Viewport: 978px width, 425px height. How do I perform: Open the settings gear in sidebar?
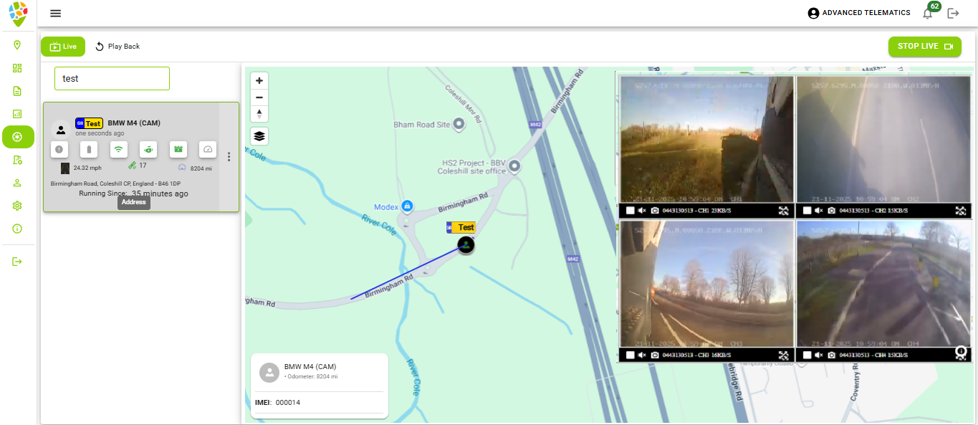(18, 206)
